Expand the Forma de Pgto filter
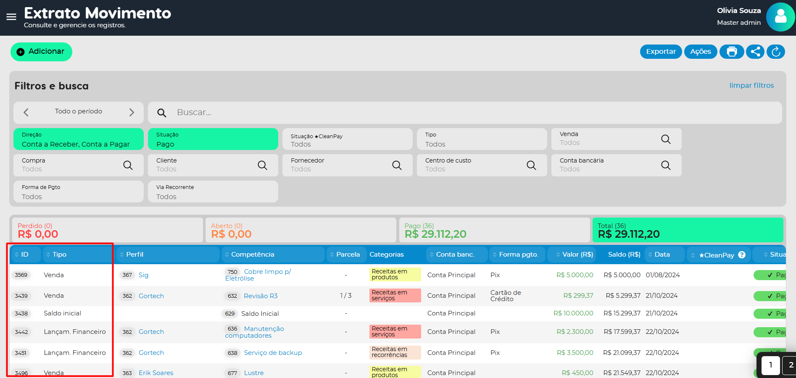796x378 pixels. coord(78,192)
